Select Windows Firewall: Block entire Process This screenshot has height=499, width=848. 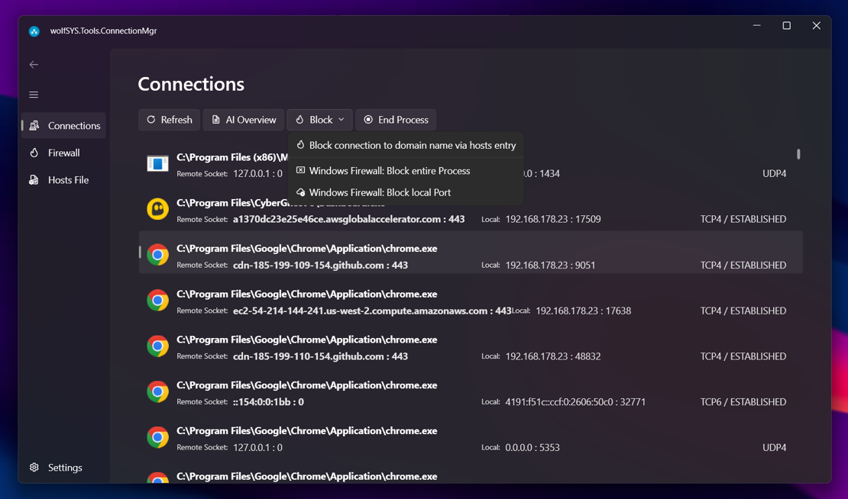(x=389, y=171)
